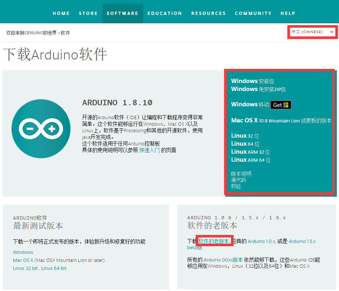Viewport: 339px width, 291px height.
Task: Download the Windows 安装包 installer
Action: (x=252, y=81)
